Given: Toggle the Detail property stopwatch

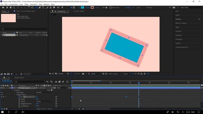Looking at the screenshot, I should tap(19, 99).
